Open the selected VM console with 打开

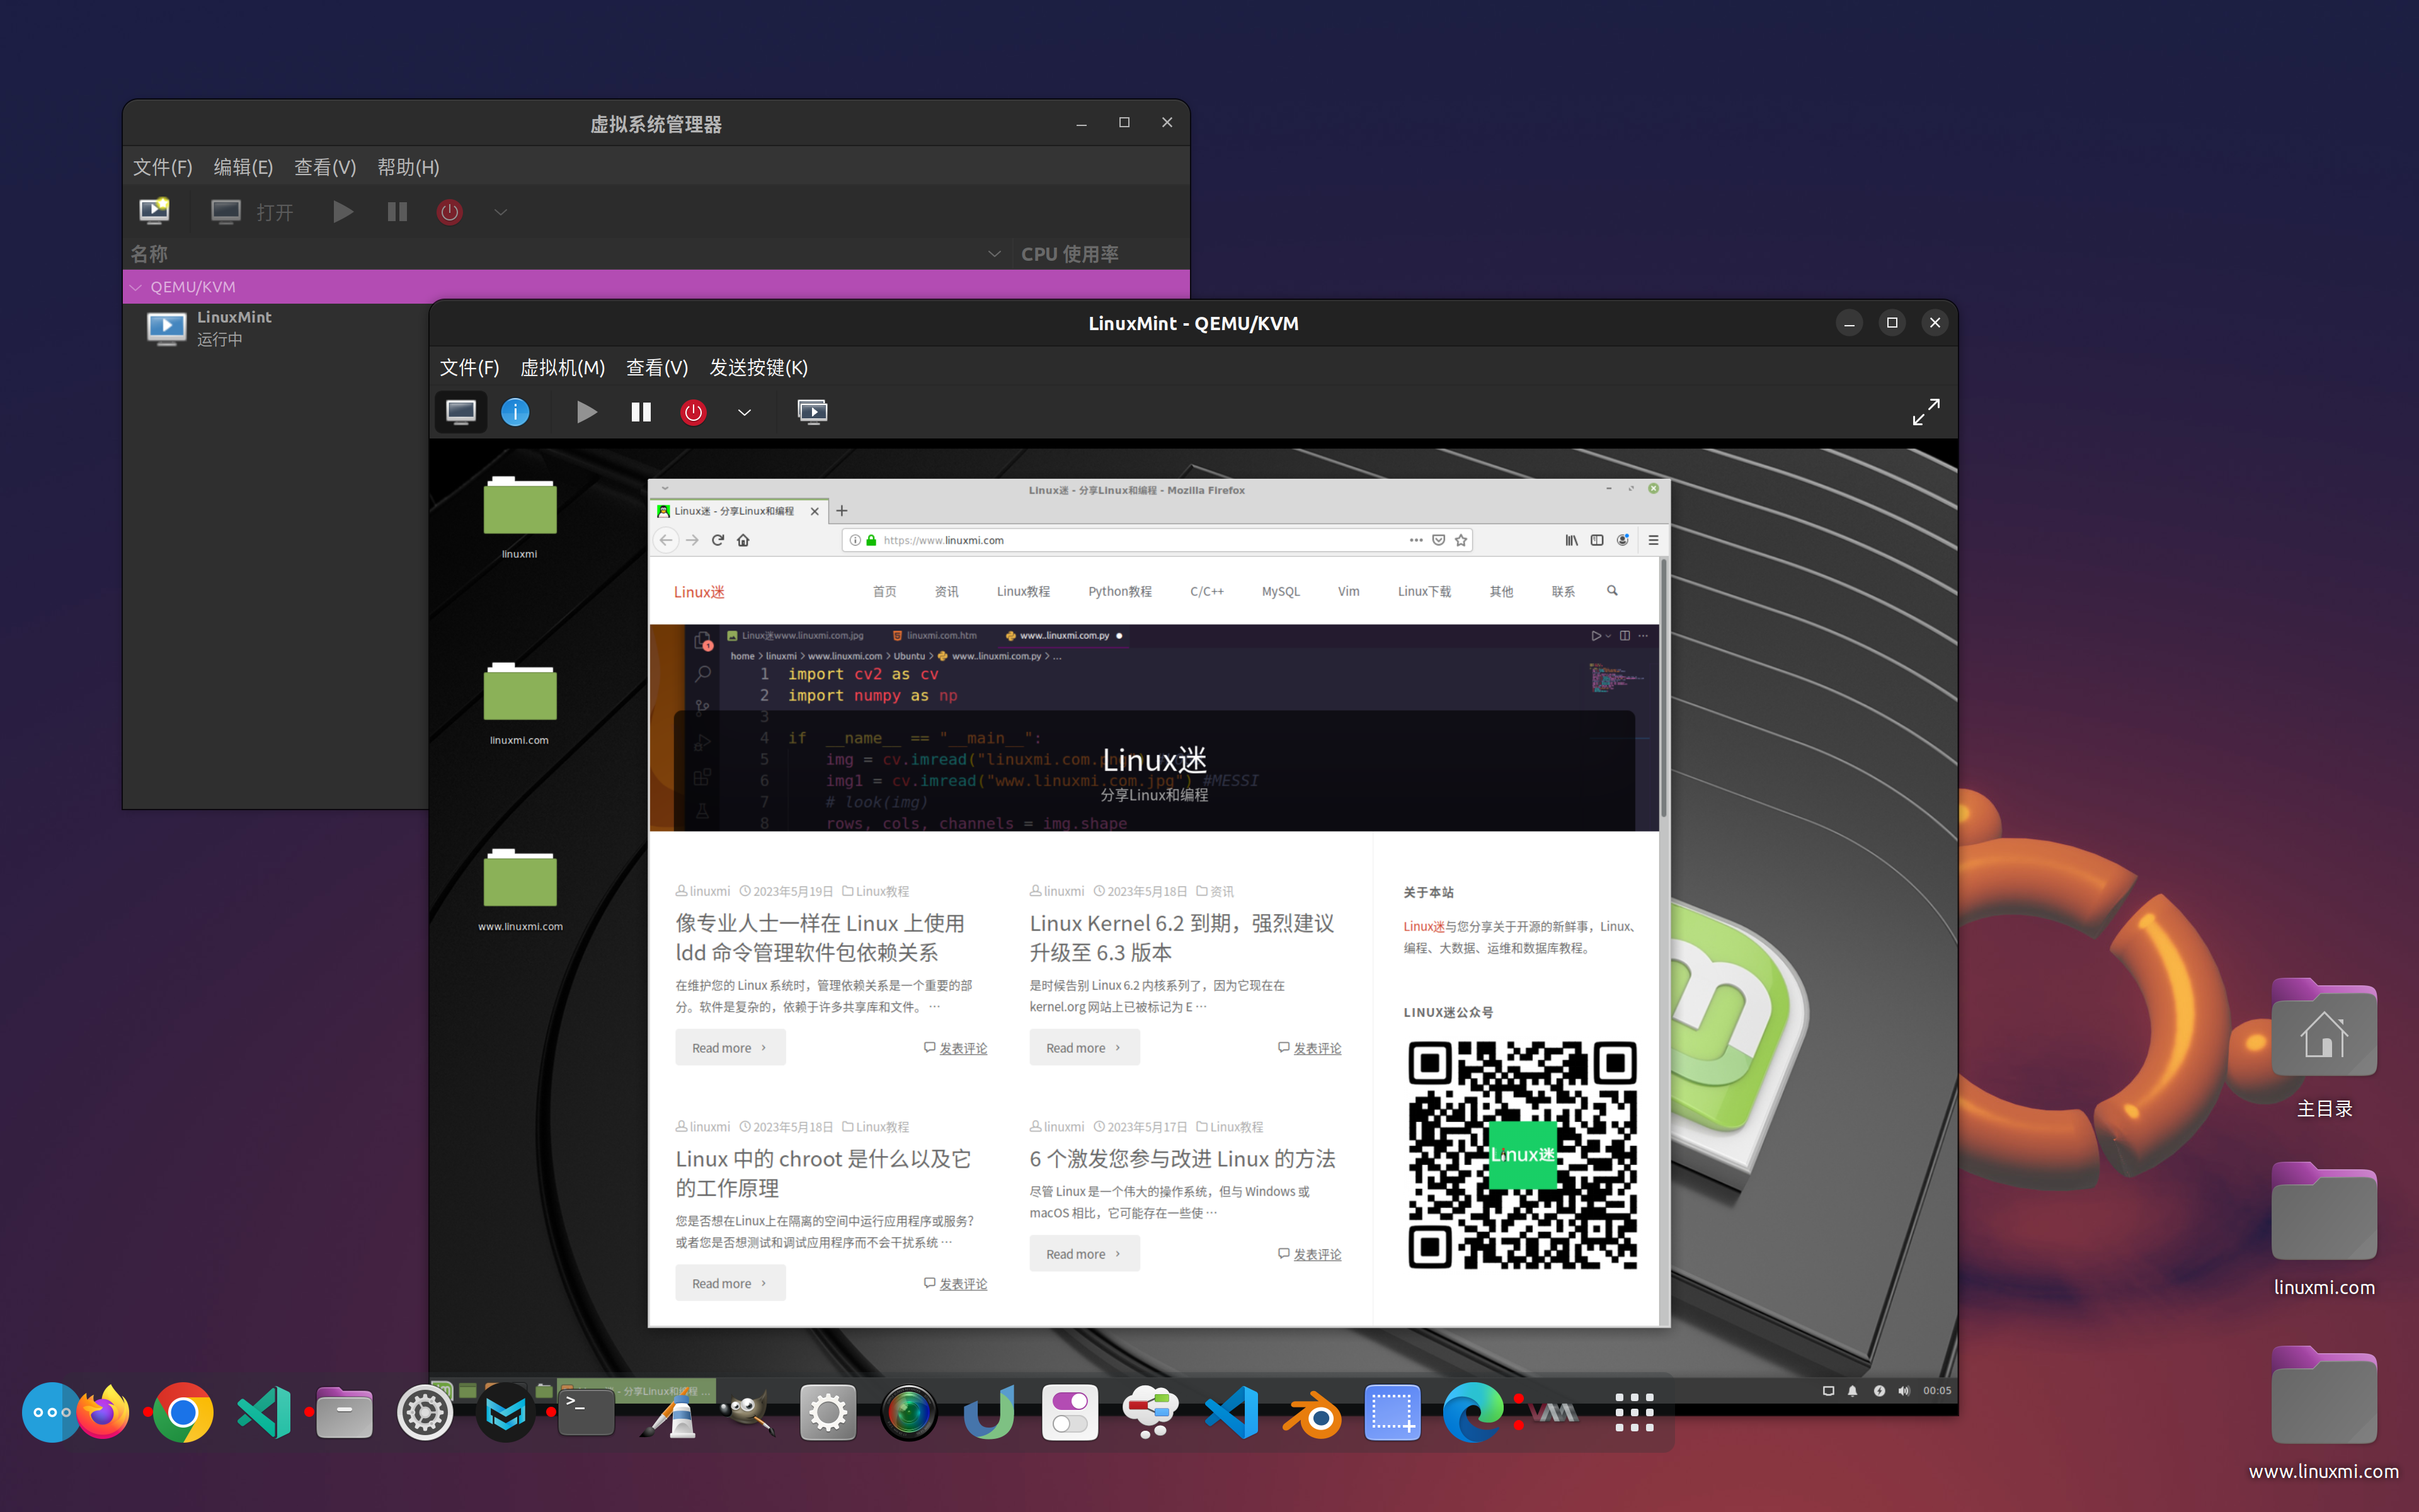click(252, 212)
